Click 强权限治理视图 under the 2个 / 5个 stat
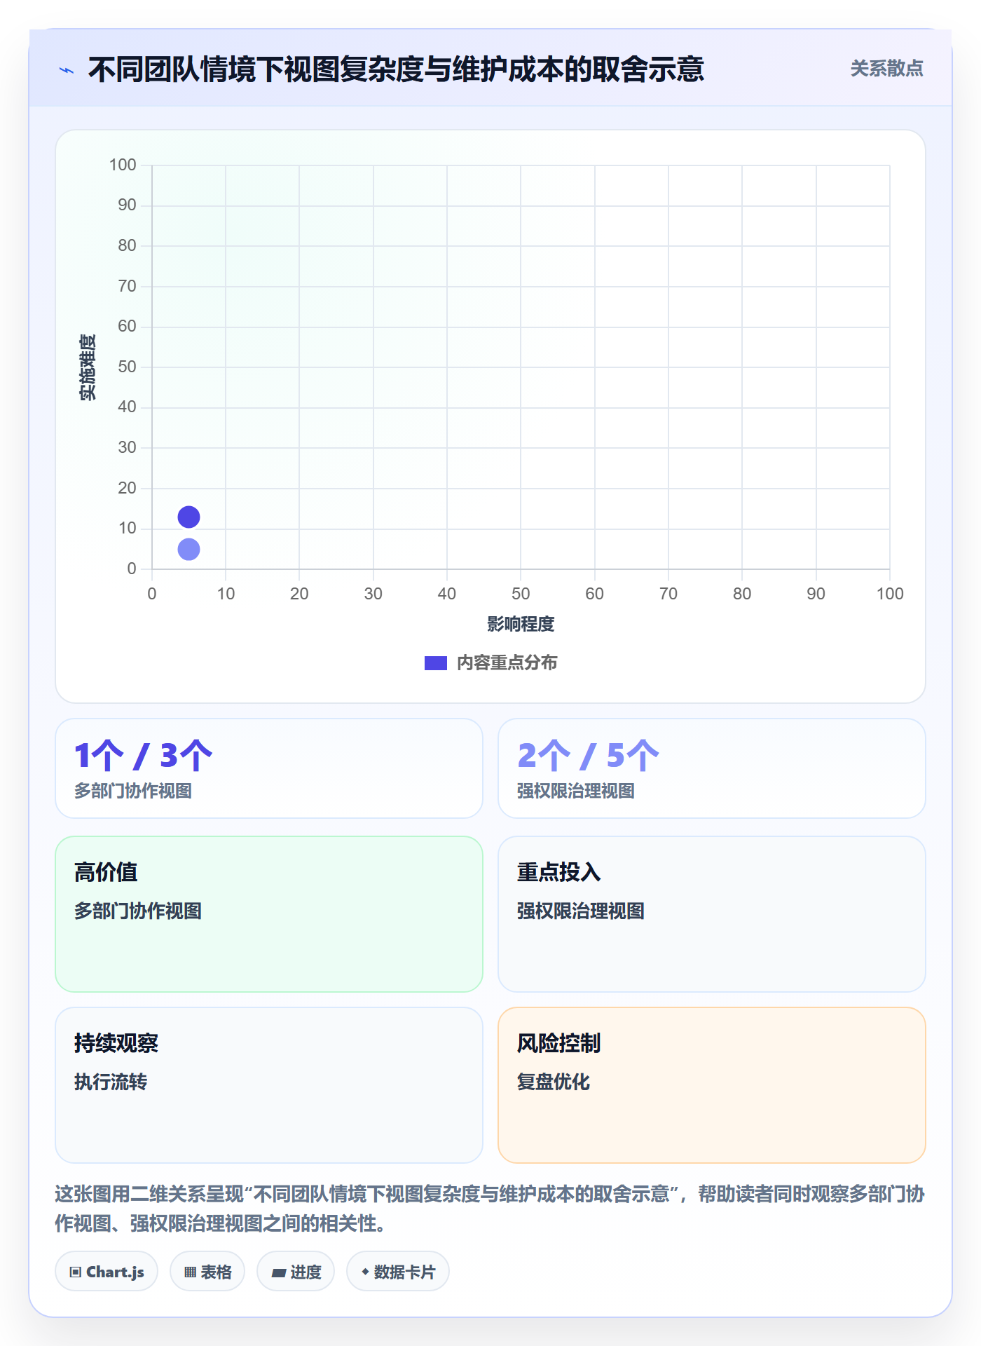This screenshot has height=1346, width=981. pyautogui.click(x=576, y=791)
